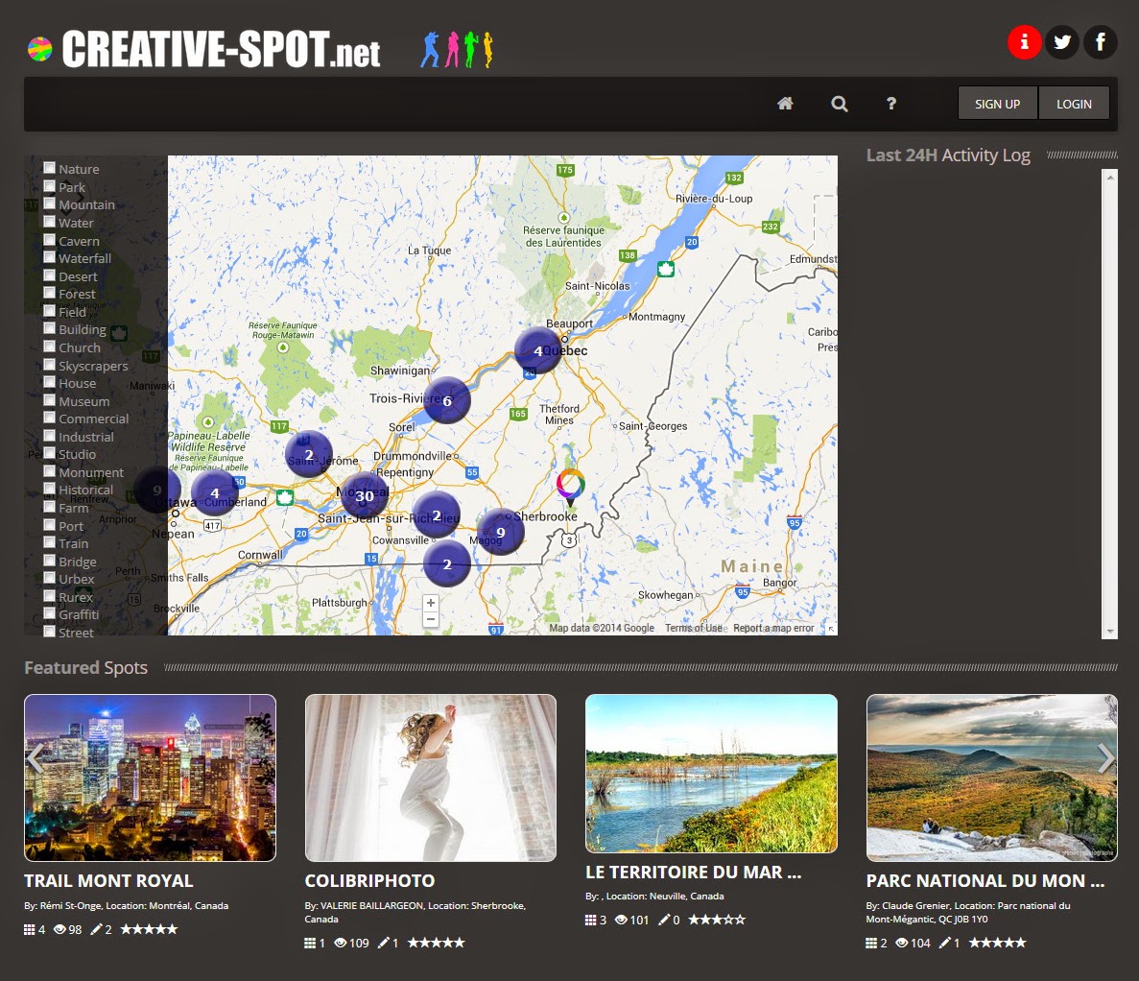Click the colored silhouettes figures graphic
The width and height of the screenshot is (1139, 981).
[x=457, y=49]
